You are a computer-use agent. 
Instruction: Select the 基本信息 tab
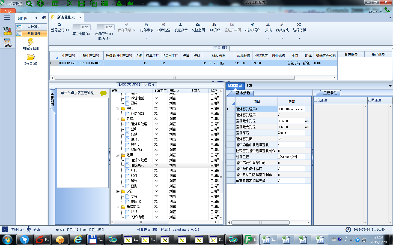click(235, 85)
